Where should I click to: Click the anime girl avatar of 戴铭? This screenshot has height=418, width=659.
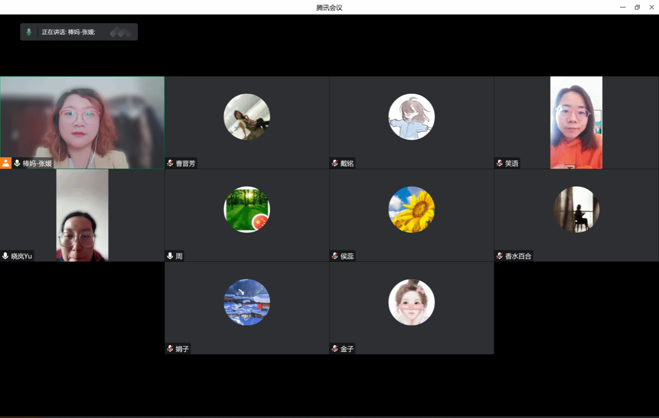coord(411,117)
